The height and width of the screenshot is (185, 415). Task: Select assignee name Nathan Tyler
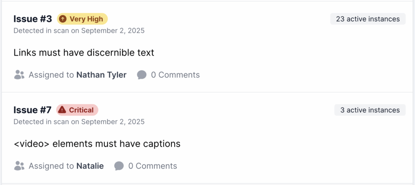(x=101, y=75)
